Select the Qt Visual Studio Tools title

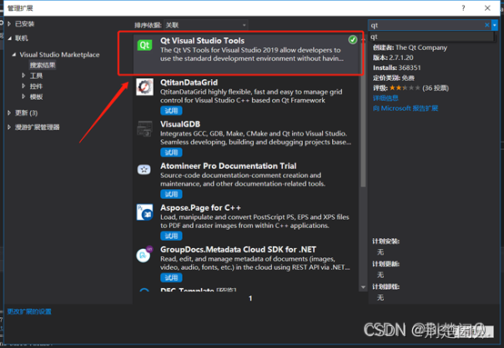(202, 41)
